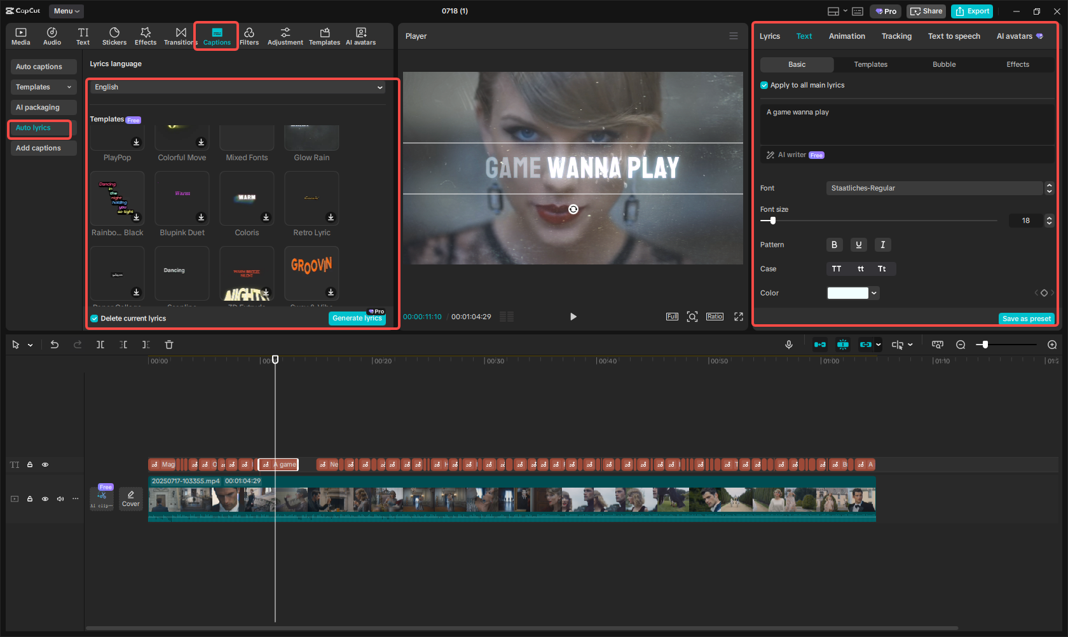
Task: Play the video in Player
Action: (x=573, y=317)
